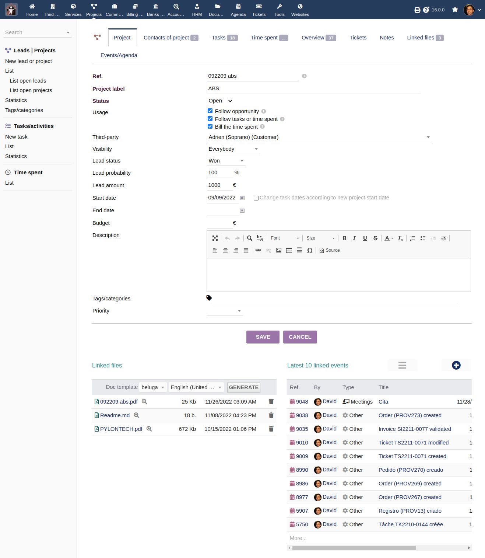Insert a table in the description editor
Screen dimensions: 485x558
[x=289, y=250]
